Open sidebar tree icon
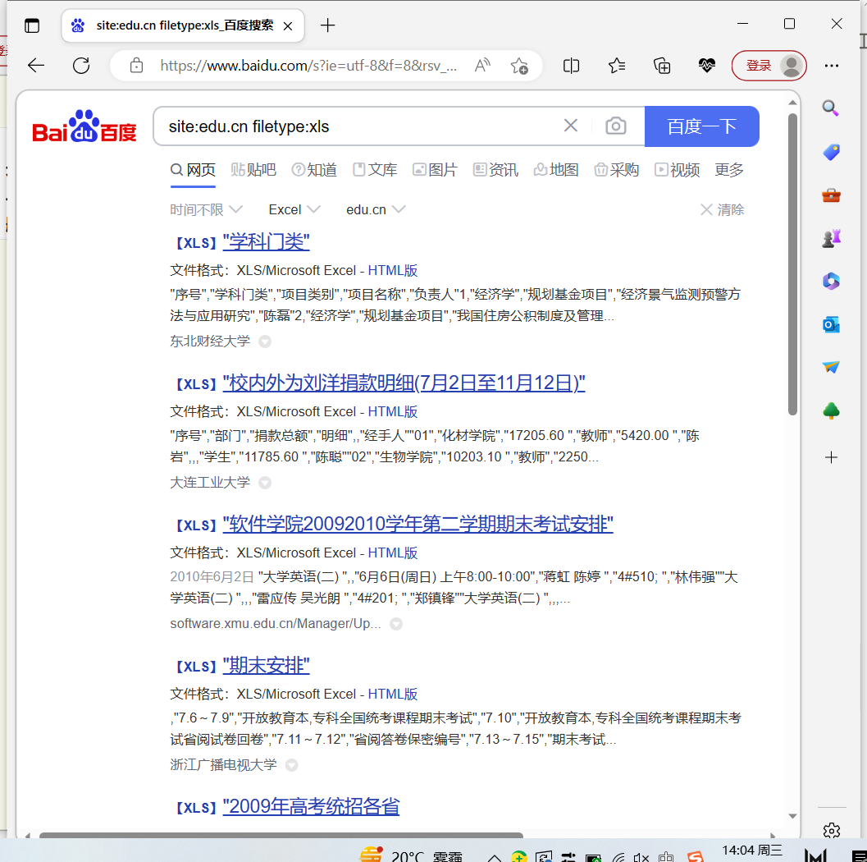 click(831, 411)
